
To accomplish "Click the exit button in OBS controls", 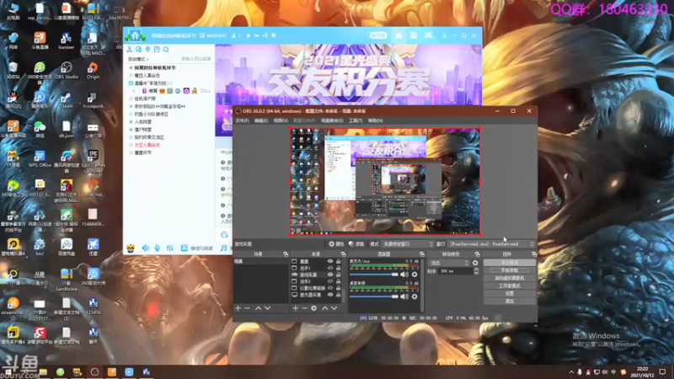I will click(510, 302).
